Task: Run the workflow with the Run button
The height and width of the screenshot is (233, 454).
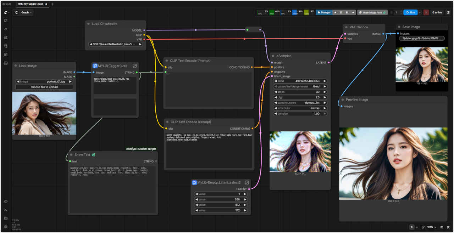Action: pos(410,12)
